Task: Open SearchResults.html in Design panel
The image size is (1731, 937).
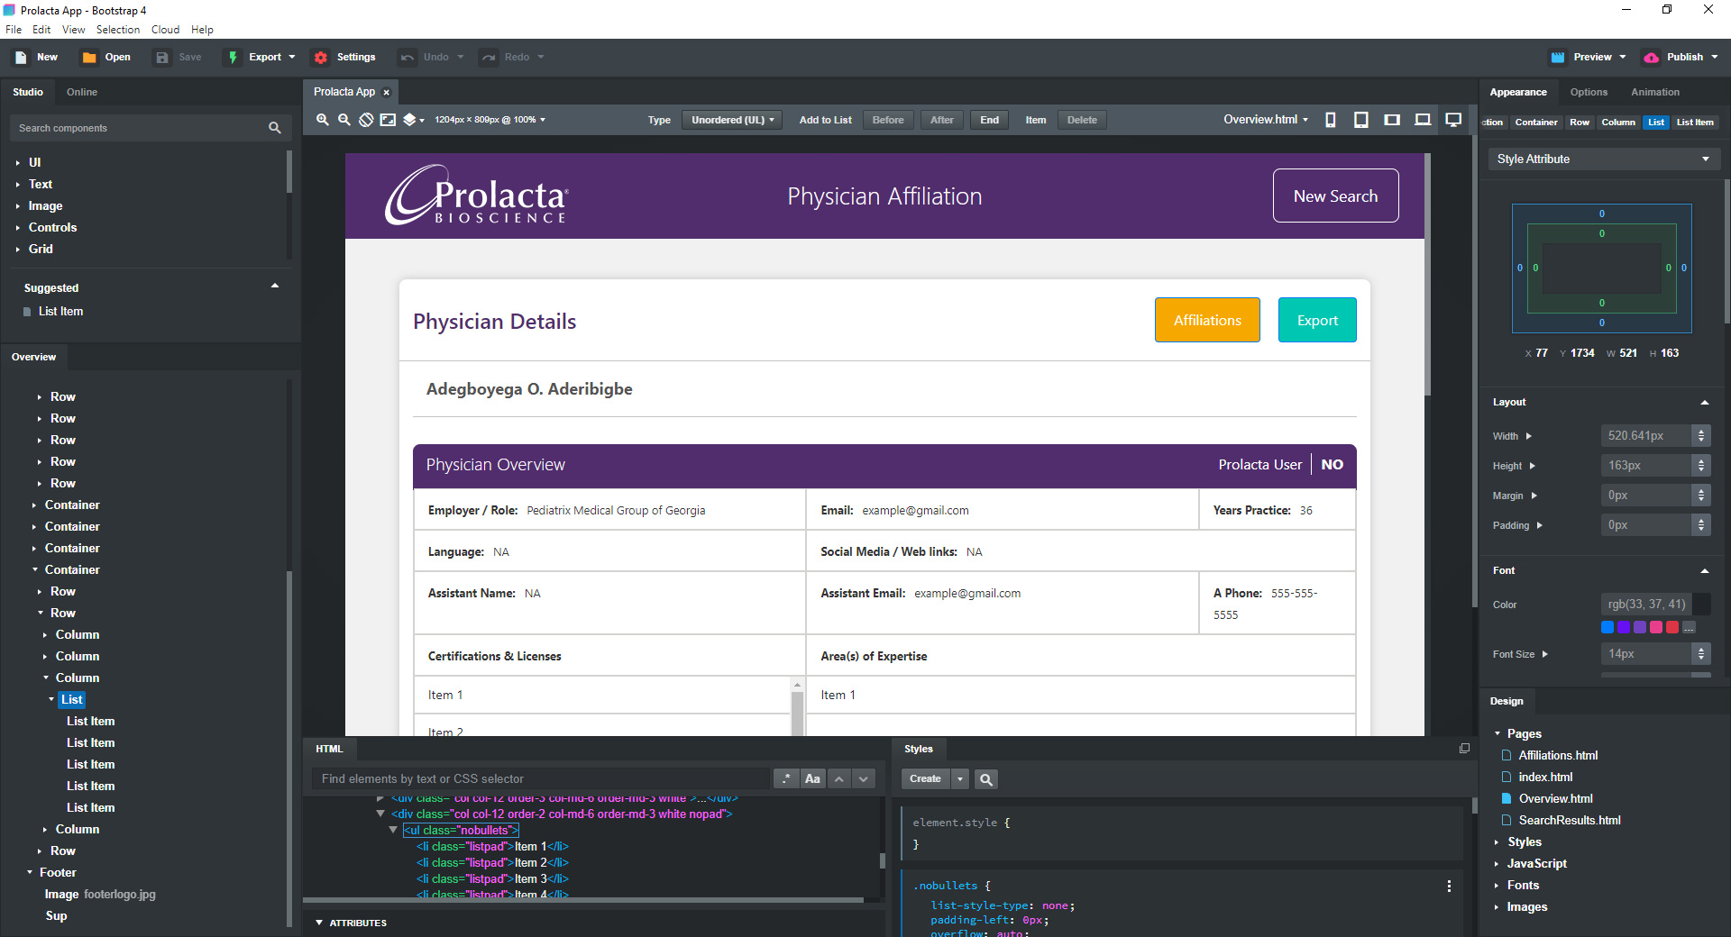Action: [x=1569, y=821]
